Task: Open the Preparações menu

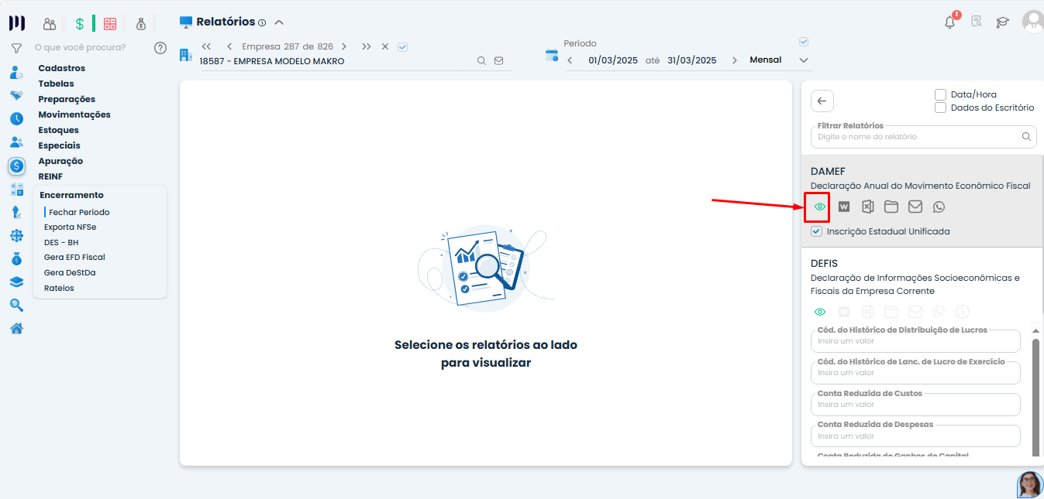Action: click(x=67, y=99)
